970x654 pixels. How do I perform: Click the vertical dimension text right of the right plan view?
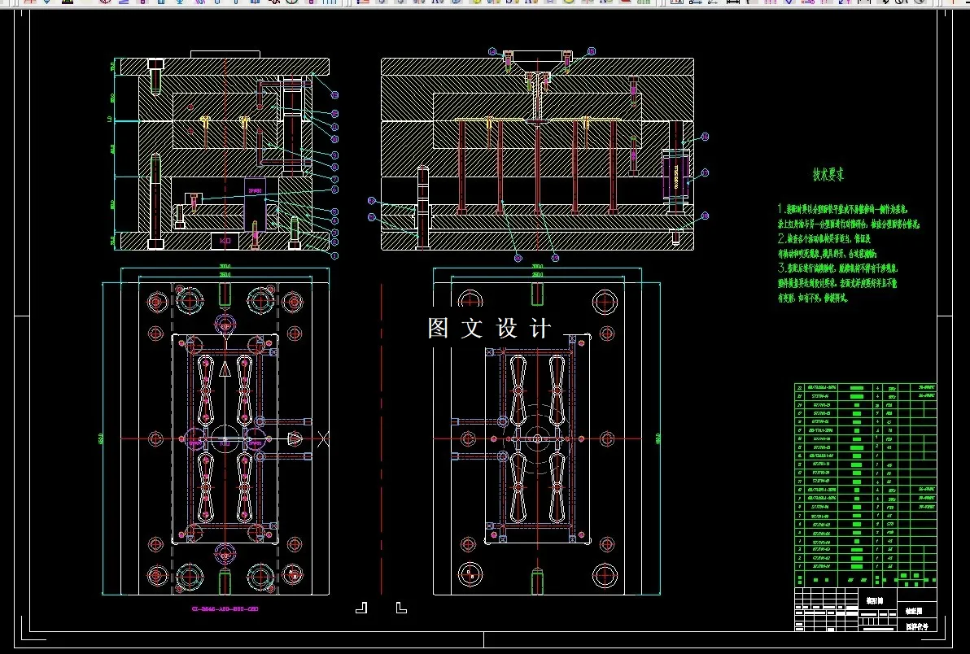click(x=658, y=438)
